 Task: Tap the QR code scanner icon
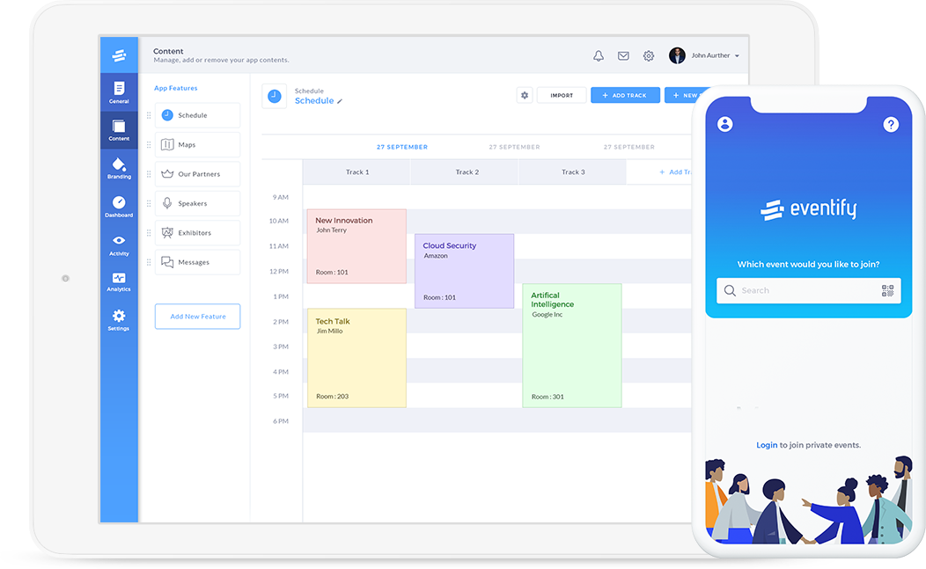coord(886,291)
